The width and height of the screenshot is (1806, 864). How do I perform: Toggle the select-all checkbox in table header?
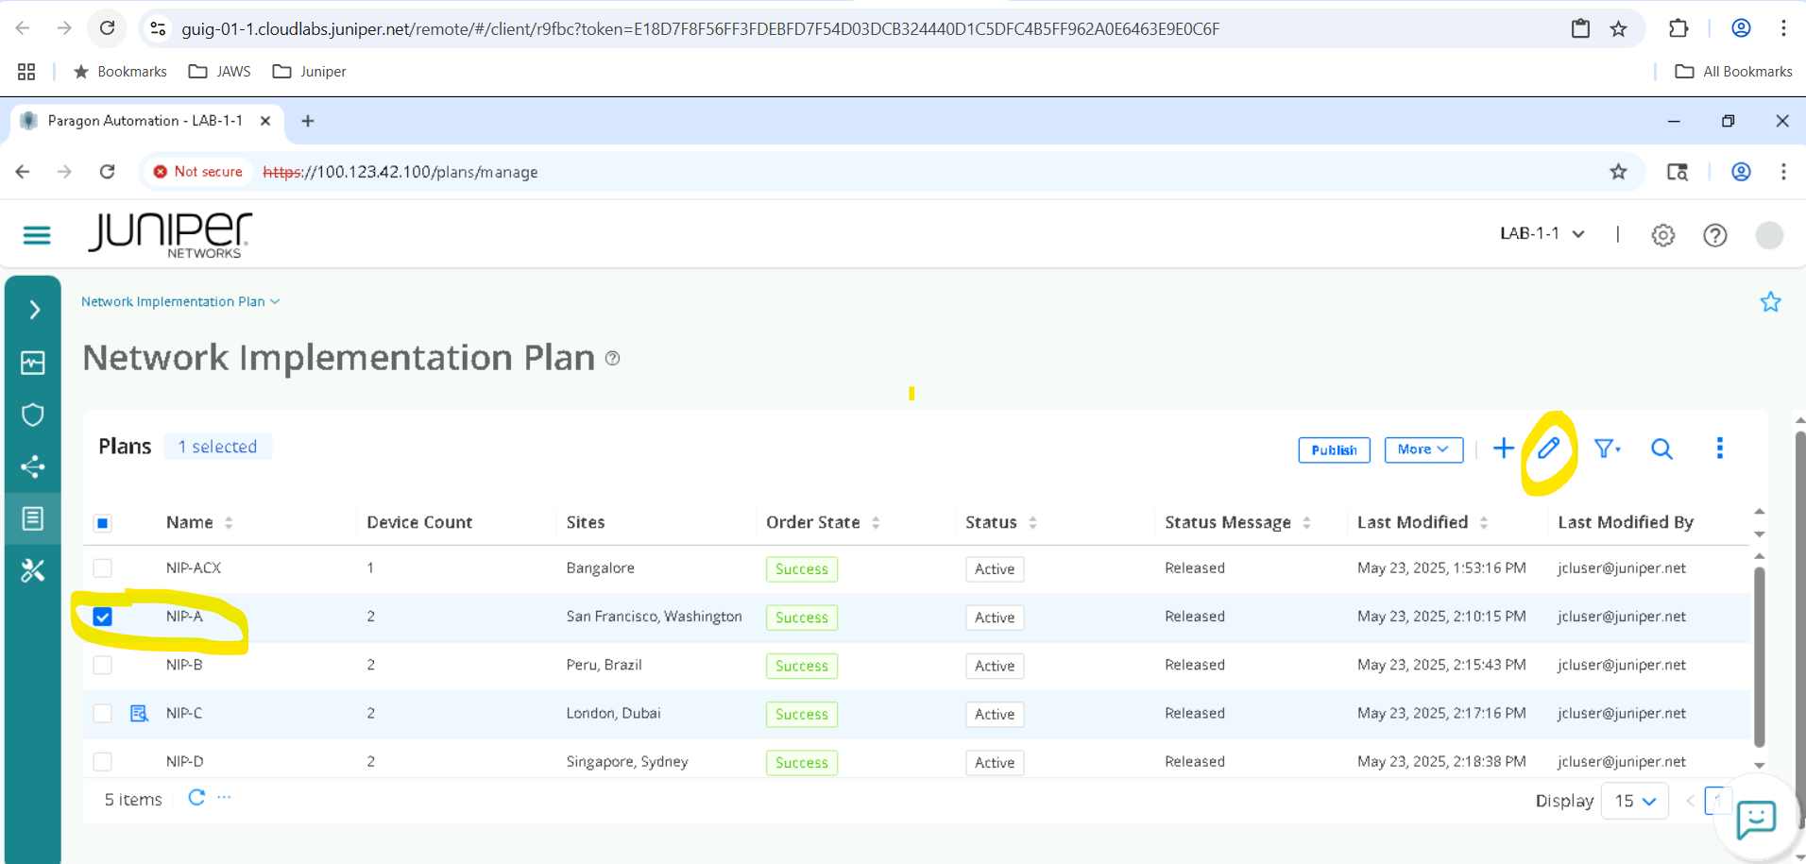[x=103, y=523]
